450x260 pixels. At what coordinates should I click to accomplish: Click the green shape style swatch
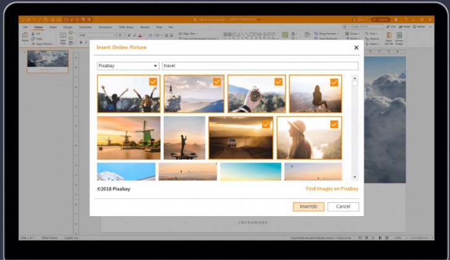point(285,35)
